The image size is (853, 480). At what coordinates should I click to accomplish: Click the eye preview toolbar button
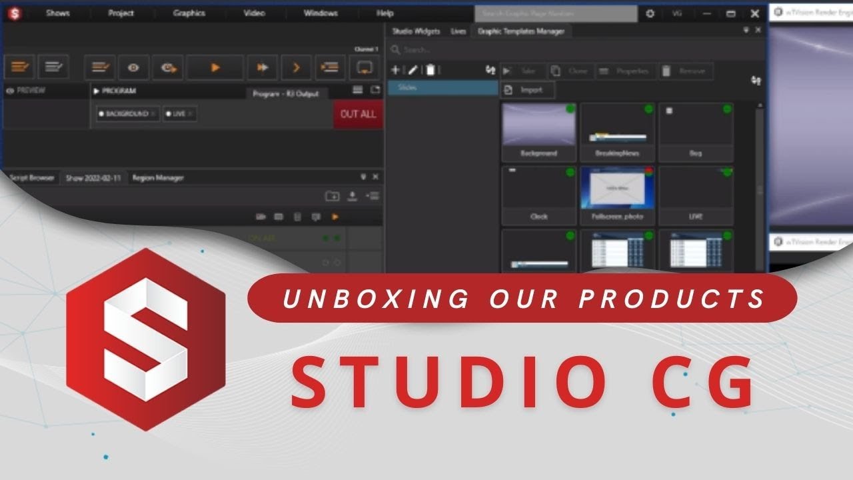coord(134,67)
